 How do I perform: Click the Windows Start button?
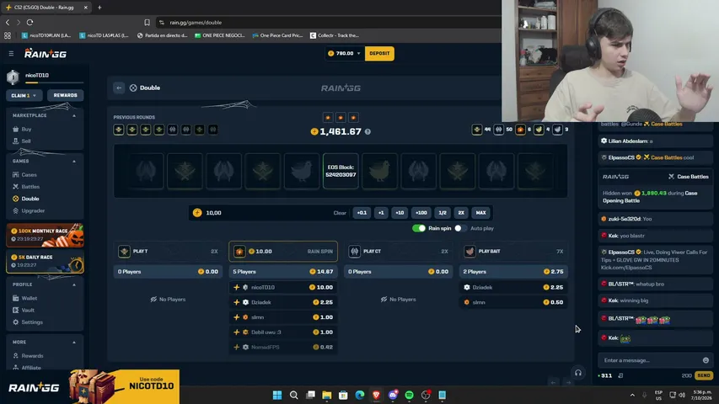point(277,395)
